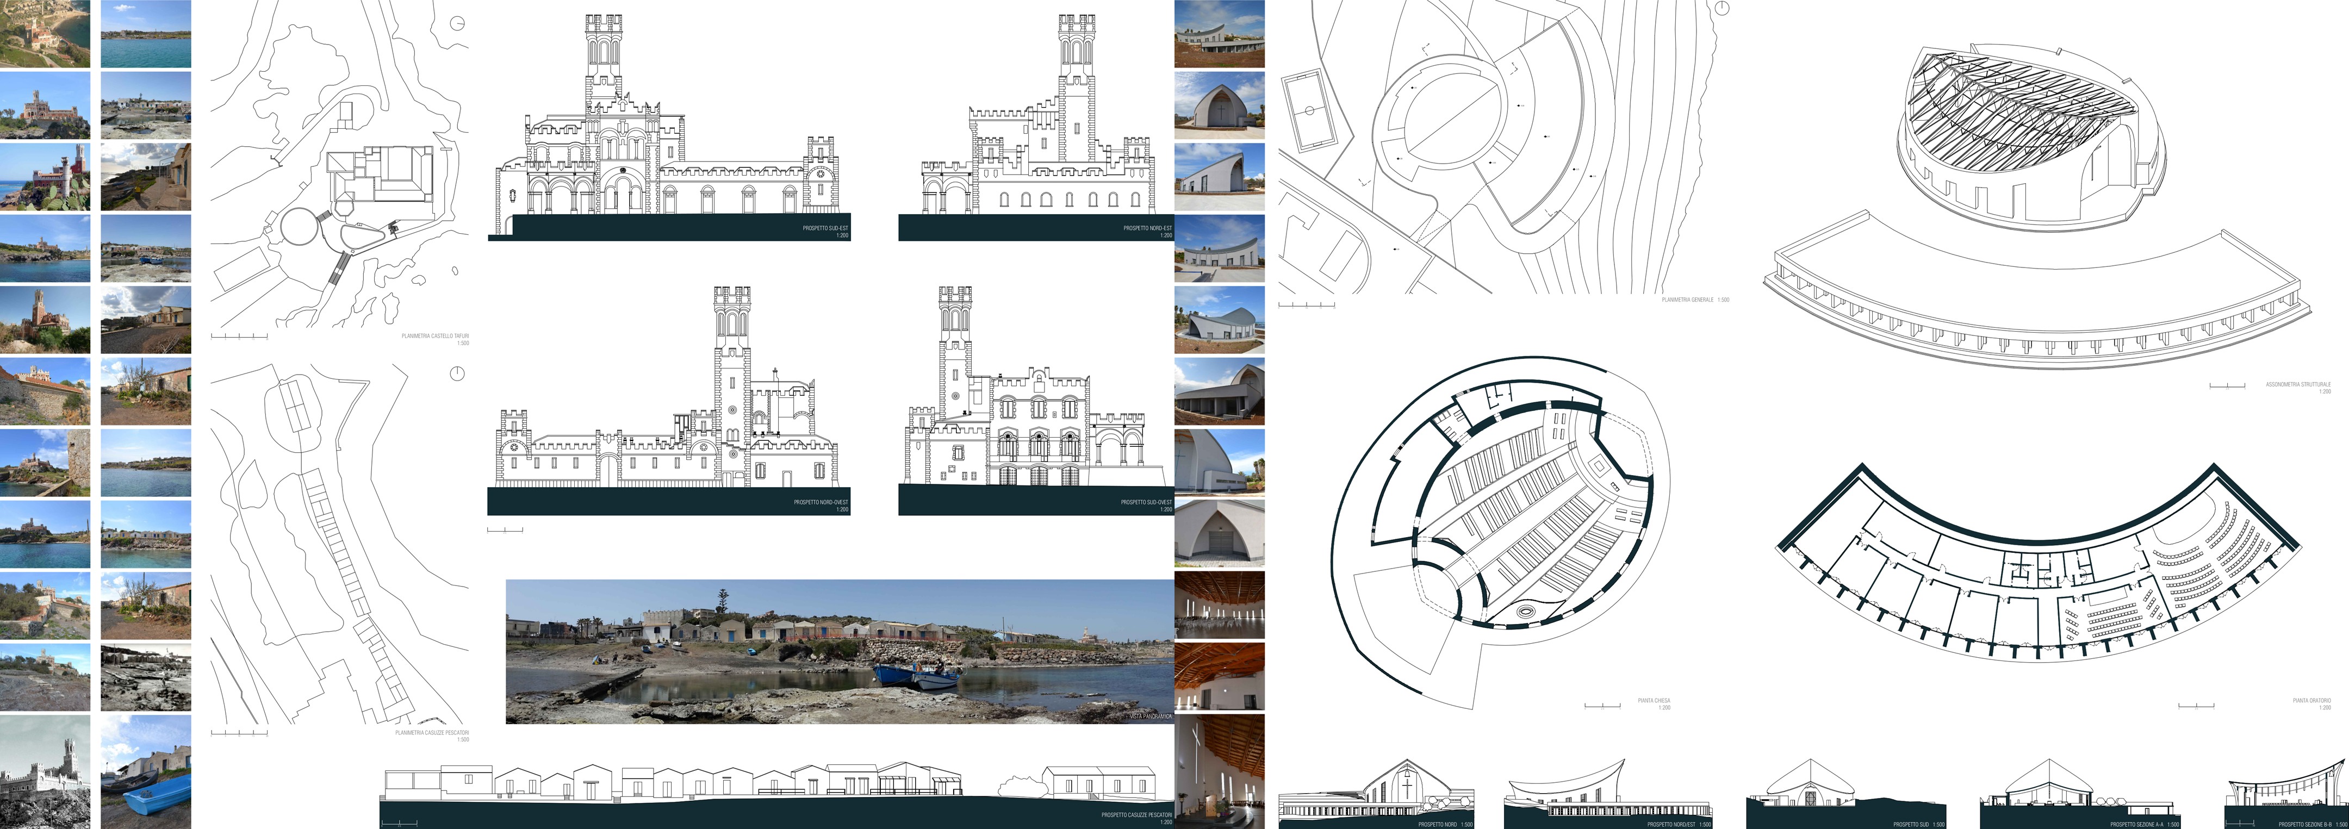Select the fishermen houses long elevation drawing

pyautogui.click(x=777, y=794)
